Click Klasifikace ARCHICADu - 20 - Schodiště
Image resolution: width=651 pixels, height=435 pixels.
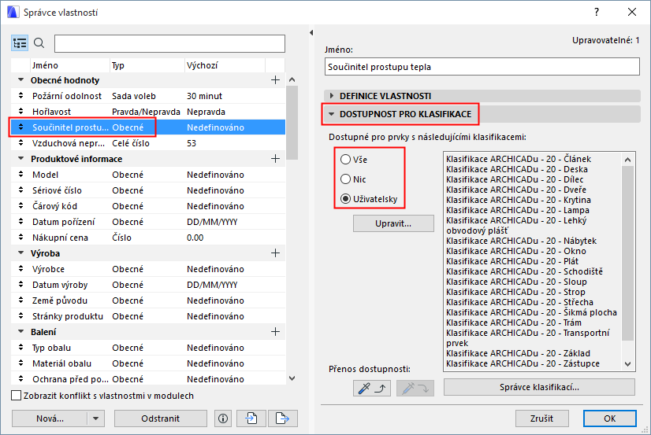tap(524, 271)
